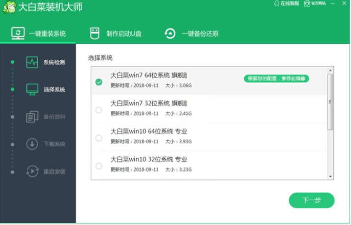Click the scroll down arrow in system list
Image resolution: width=351 pixels, height=225 pixels.
click(330, 176)
